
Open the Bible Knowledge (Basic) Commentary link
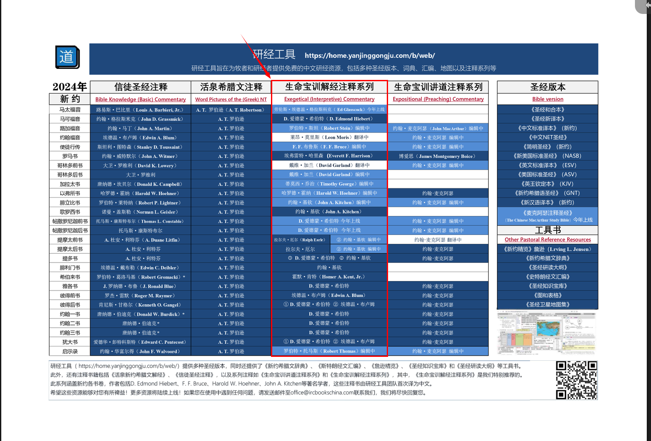(x=140, y=99)
